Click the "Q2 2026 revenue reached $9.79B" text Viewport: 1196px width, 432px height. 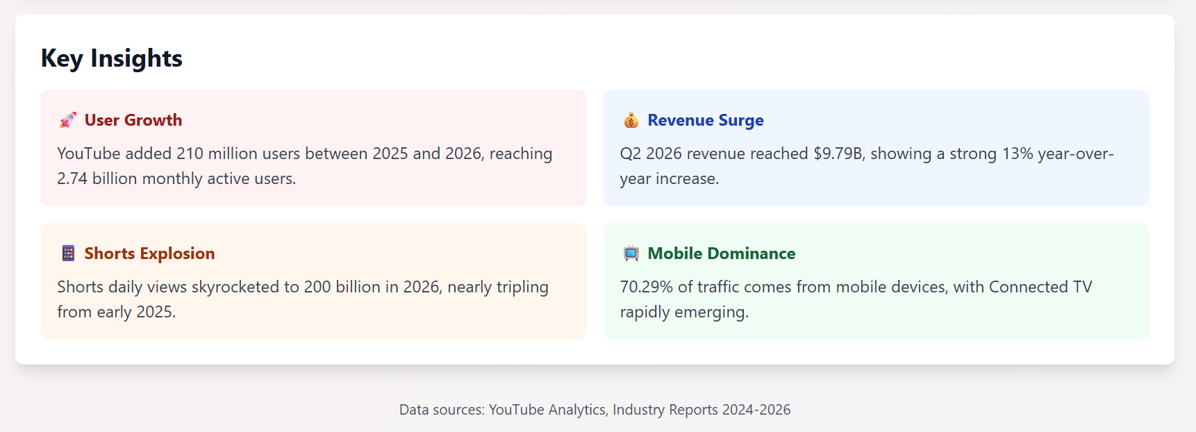742,153
